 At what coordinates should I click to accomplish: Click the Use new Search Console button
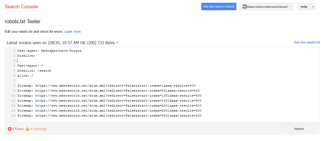[x=219, y=7]
